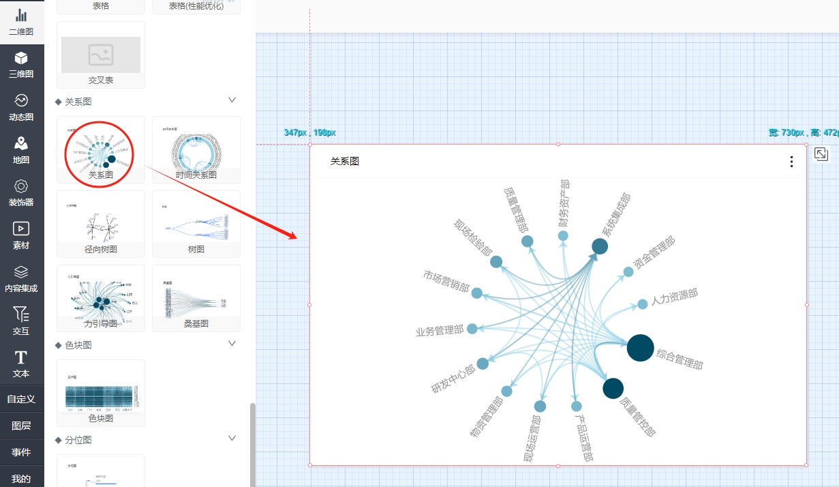Screen dimensions: 839x487
Task: Open the 二维图 (2D charts) category
Action: pyautogui.click(x=22, y=22)
